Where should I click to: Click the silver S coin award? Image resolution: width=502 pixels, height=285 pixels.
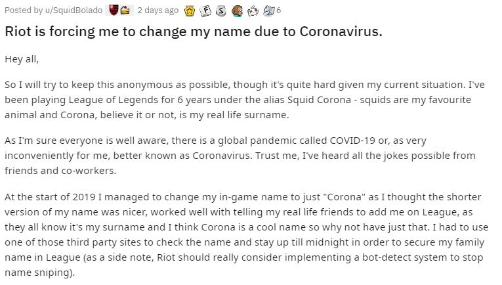(221, 11)
